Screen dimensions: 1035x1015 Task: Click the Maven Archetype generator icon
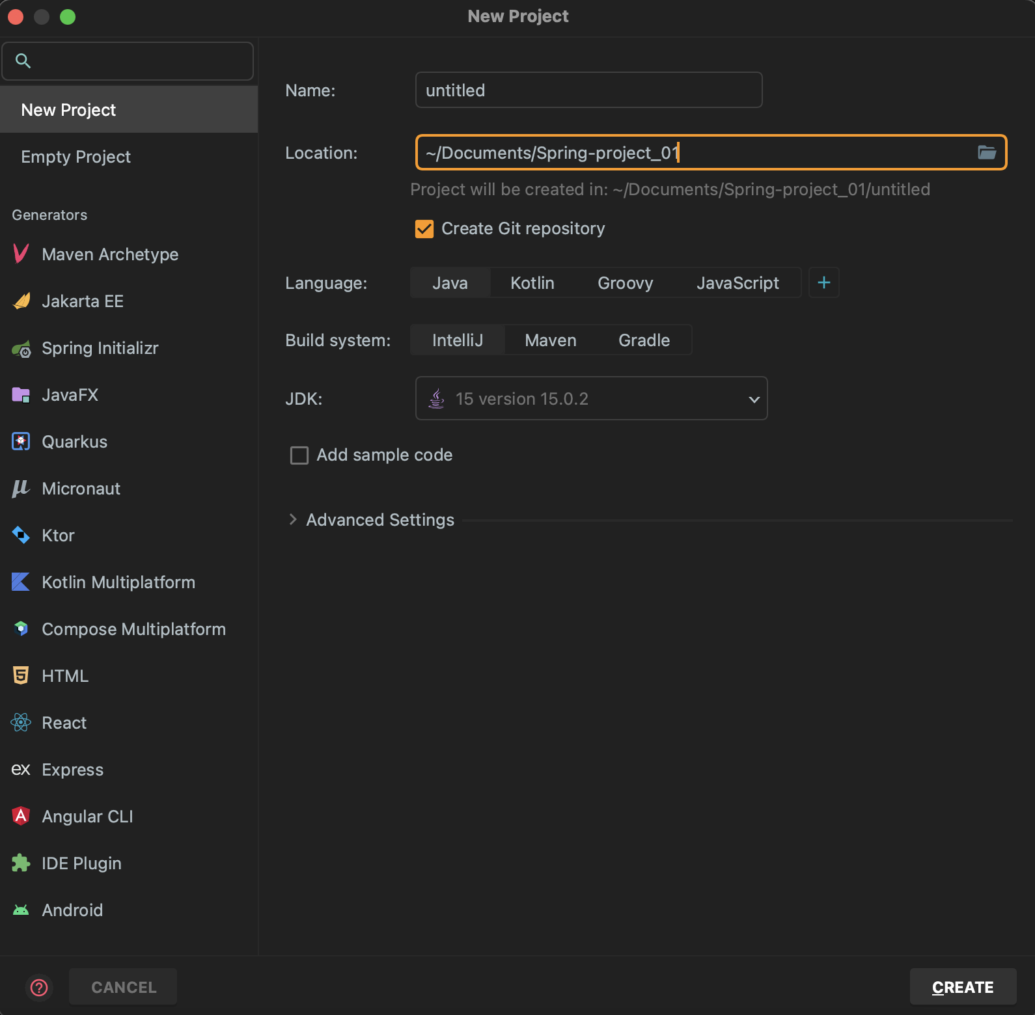pyautogui.click(x=21, y=254)
